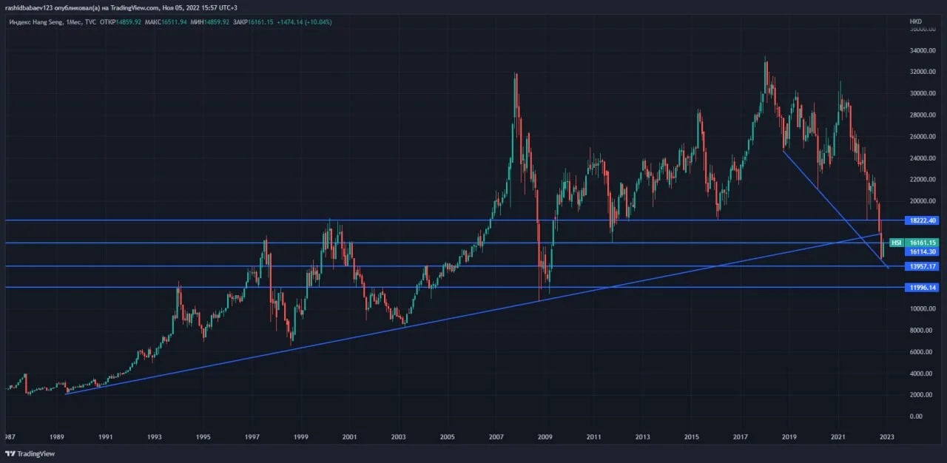The width and height of the screenshot is (947, 463).
Task: Click the 0.00 price axis label
Action: [916, 416]
